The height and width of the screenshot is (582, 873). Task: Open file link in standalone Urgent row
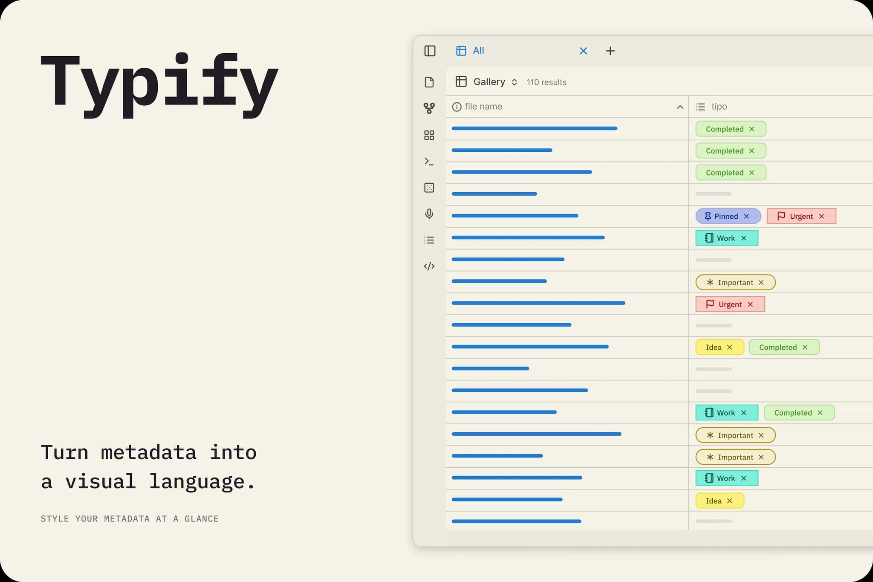pos(538,303)
